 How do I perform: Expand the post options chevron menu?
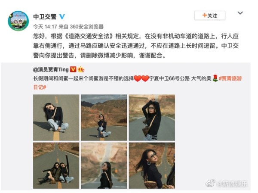click(x=240, y=13)
